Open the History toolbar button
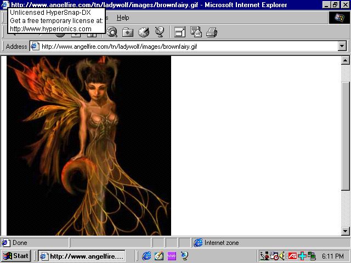 [x=144, y=32]
